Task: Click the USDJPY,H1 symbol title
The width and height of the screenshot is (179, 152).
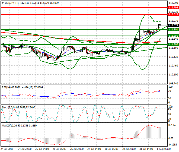Action: 11,3
